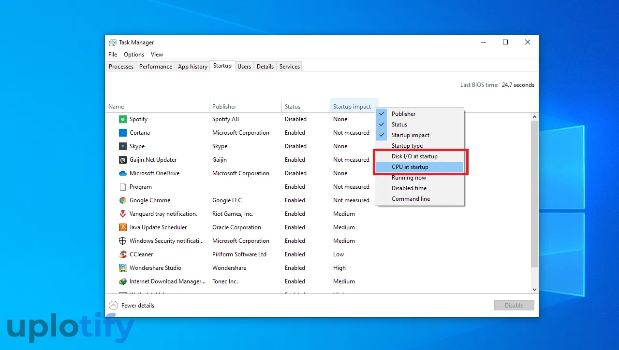Click the Last BIOS time value
Image resolution: width=619 pixels, height=350 pixels.
pyautogui.click(x=518, y=85)
